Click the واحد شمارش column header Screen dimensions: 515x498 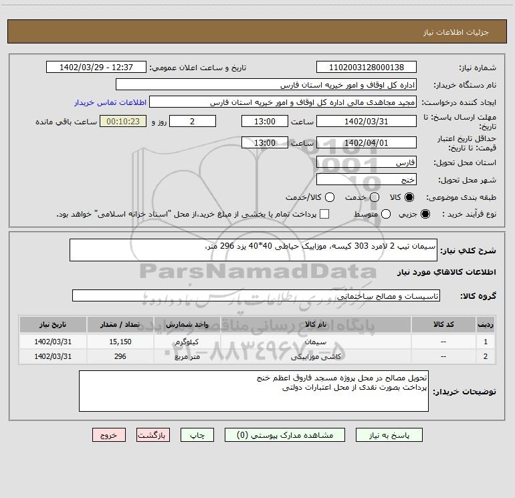click(x=187, y=324)
